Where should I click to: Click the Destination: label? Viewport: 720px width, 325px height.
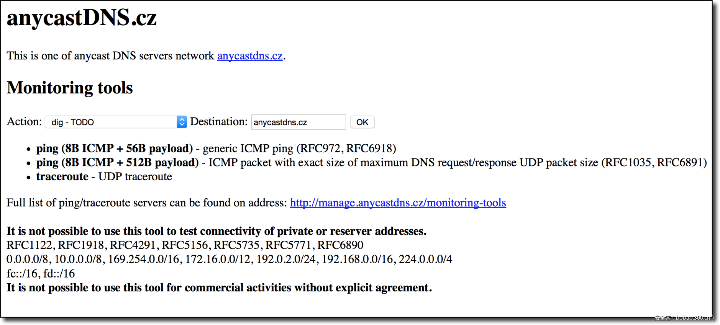[x=219, y=122]
